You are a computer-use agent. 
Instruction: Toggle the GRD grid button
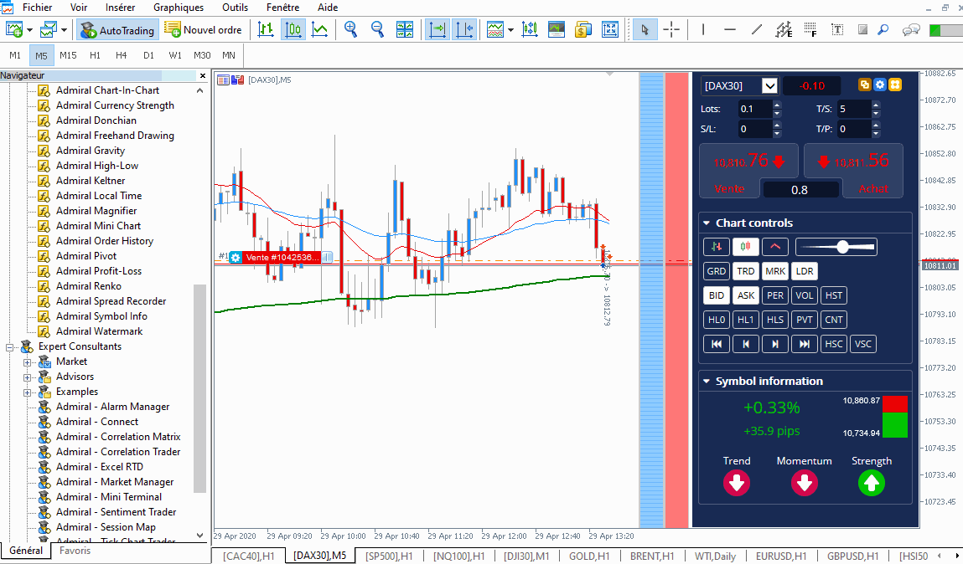[716, 271]
